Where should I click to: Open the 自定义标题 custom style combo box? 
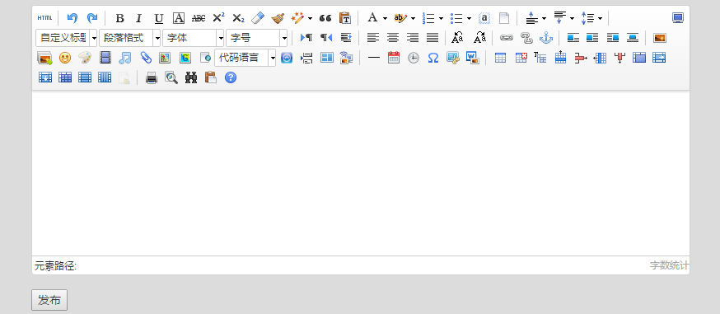(x=67, y=38)
